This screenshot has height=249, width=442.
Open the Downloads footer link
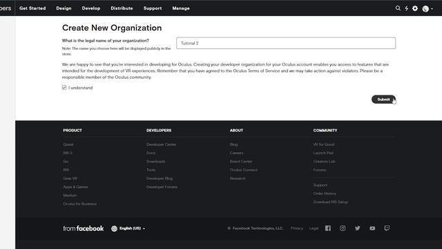pos(156,161)
